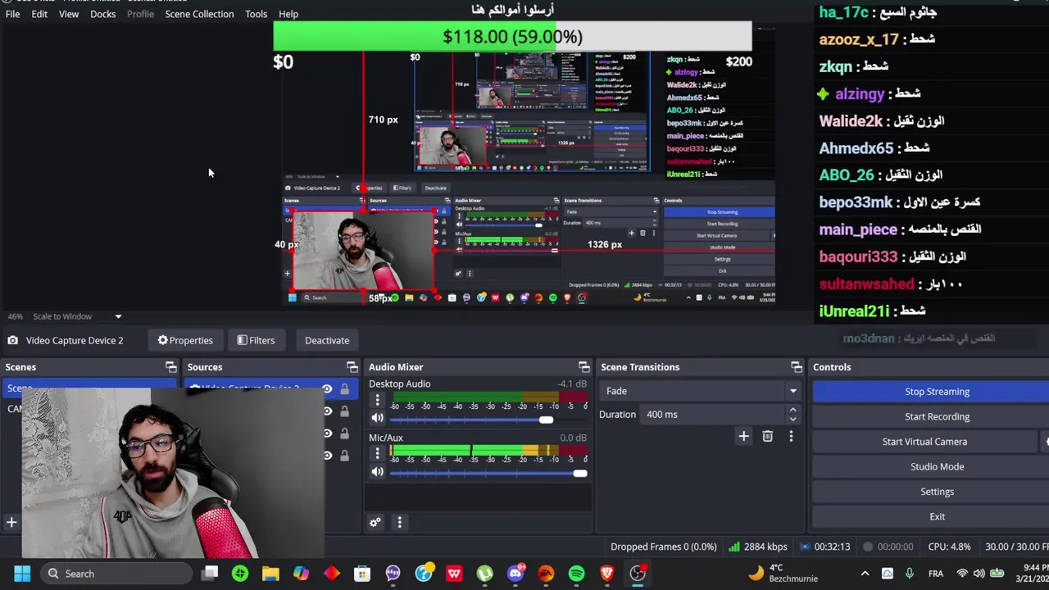Open Filters for the selected source
The width and height of the screenshot is (1049, 590).
point(256,340)
